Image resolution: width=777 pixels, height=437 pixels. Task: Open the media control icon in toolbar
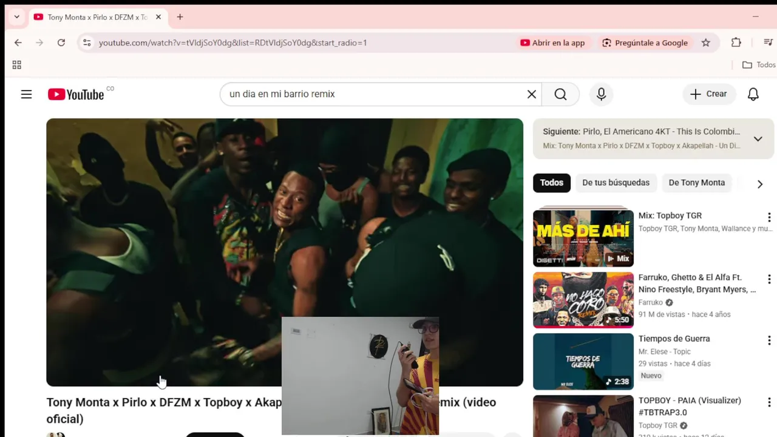point(768,42)
